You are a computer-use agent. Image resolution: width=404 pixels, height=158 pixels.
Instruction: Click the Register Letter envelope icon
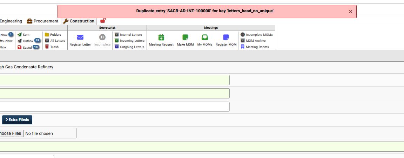(x=80, y=37)
